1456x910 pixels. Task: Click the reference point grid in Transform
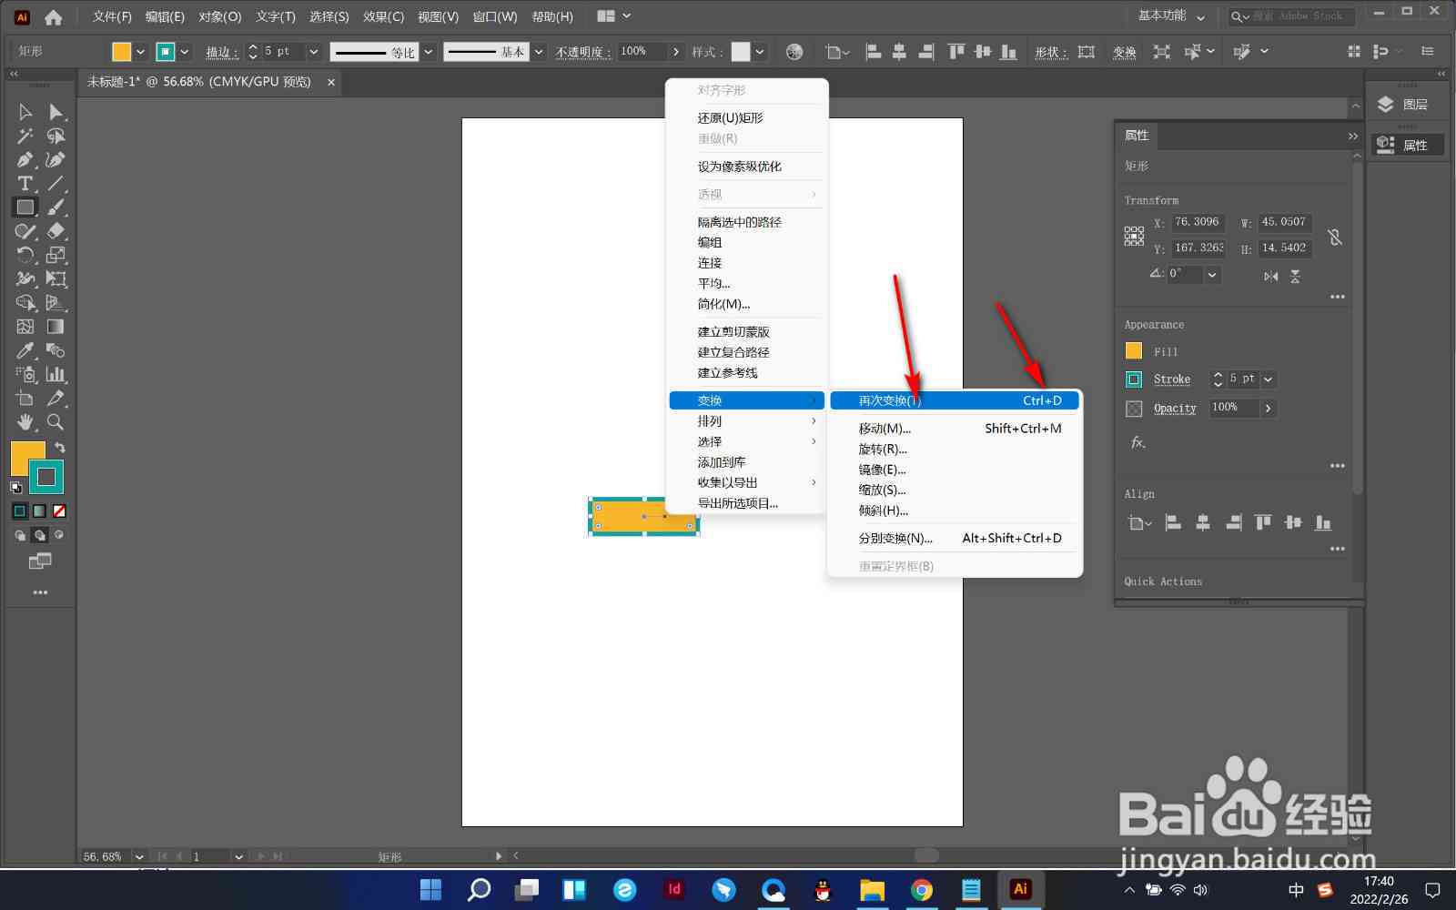pos(1134,237)
